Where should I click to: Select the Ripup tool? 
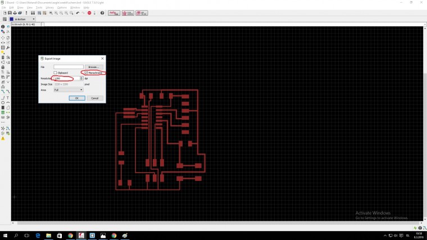click(8, 92)
